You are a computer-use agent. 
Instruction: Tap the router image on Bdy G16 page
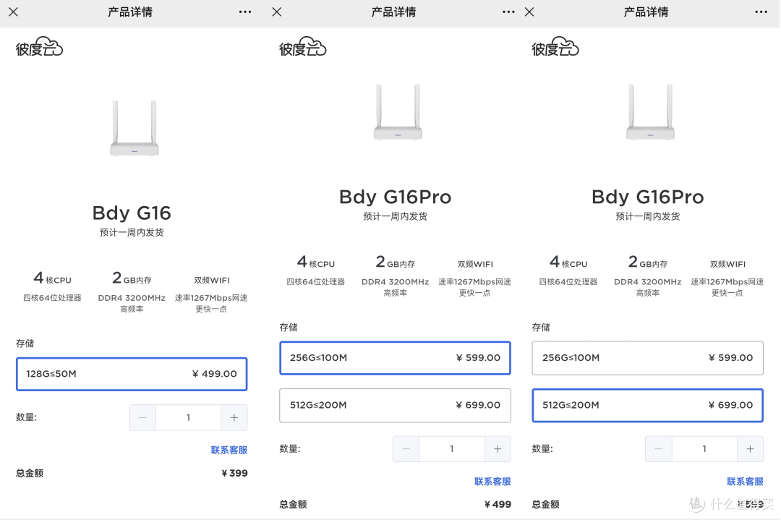(x=134, y=128)
